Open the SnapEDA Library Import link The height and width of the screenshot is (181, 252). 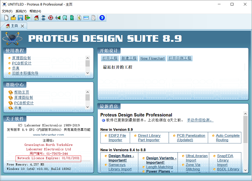(x=225, y=160)
